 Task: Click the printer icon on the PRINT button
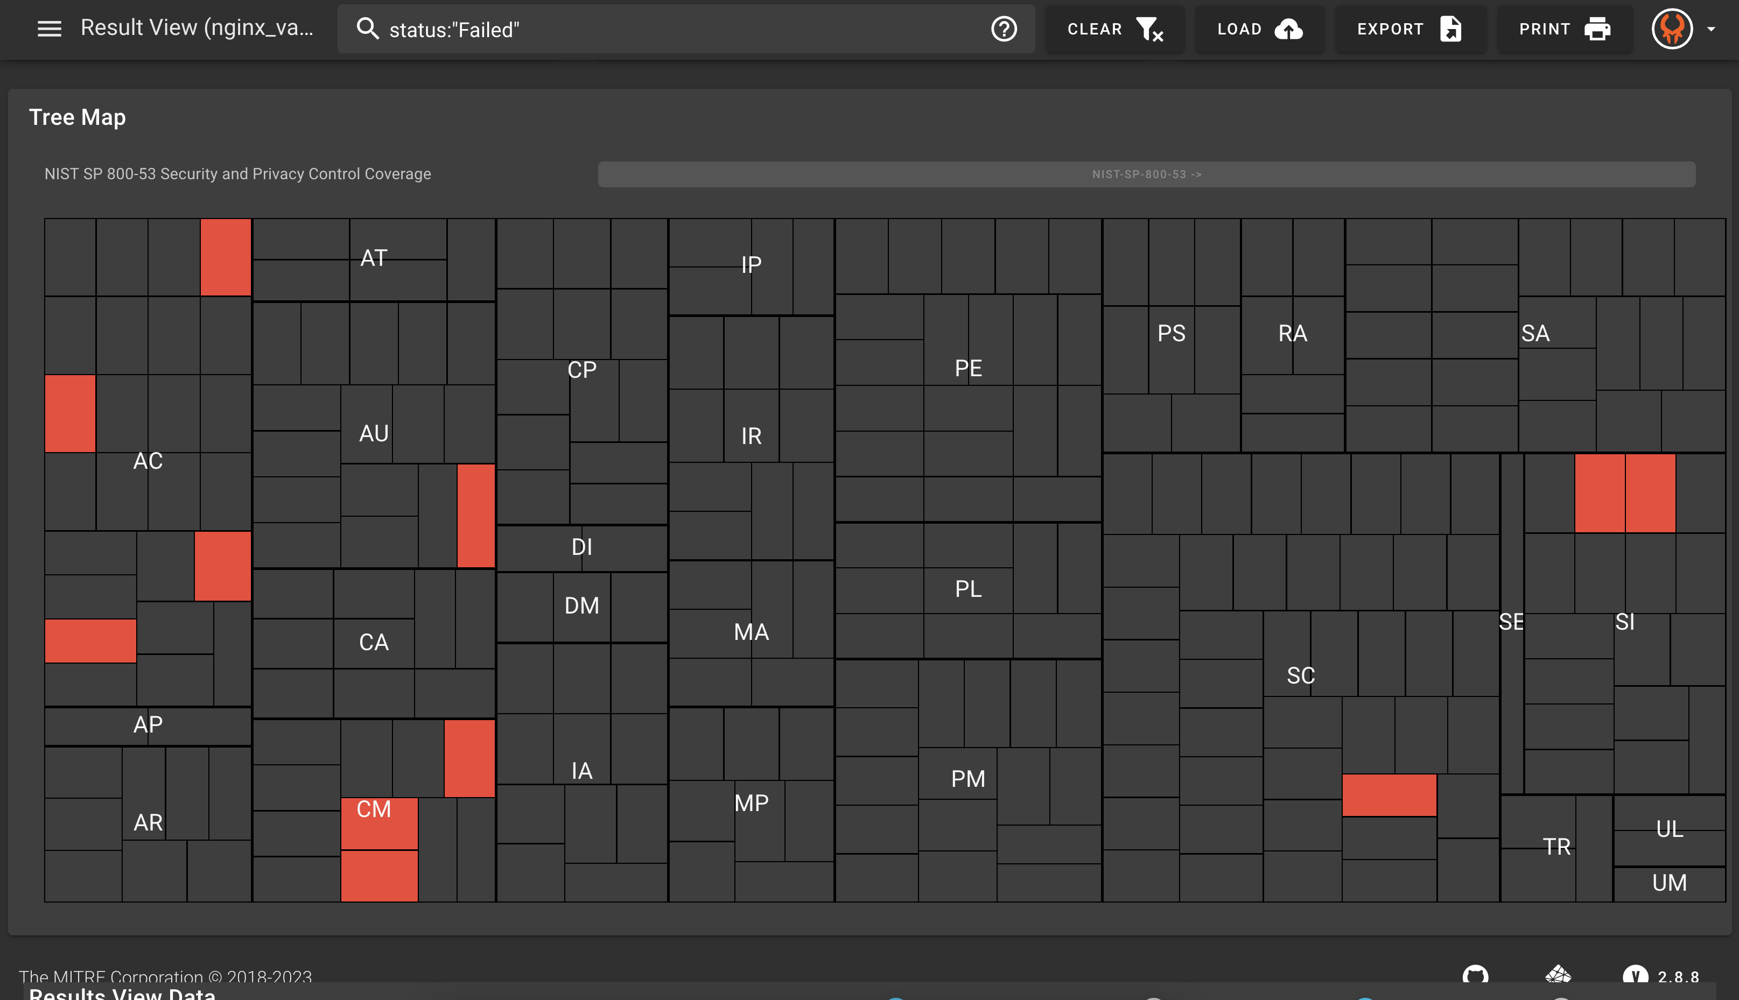click(1599, 30)
